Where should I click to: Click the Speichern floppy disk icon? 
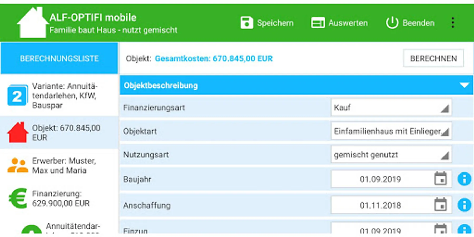tap(247, 23)
